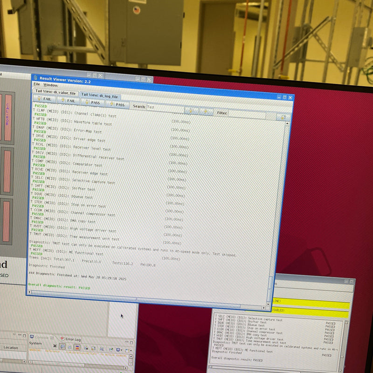Click the 'T DRVE (MEIO) (DIG): Driver edge test' line

[x=69, y=138]
